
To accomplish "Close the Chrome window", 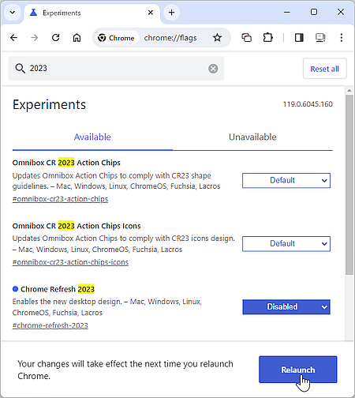I will 341,12.
